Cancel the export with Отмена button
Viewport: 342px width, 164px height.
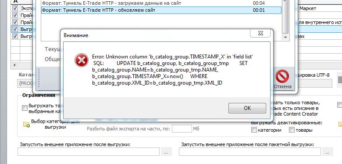[x=282, y=79]
